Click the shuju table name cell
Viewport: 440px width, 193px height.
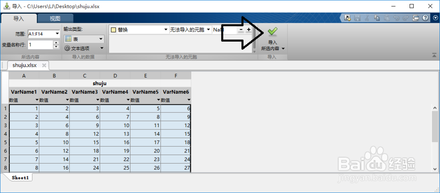click(99, 83)
